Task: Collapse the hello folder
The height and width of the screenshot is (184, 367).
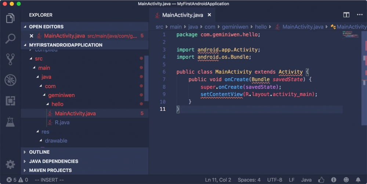Action: click(x=47, y=104)
